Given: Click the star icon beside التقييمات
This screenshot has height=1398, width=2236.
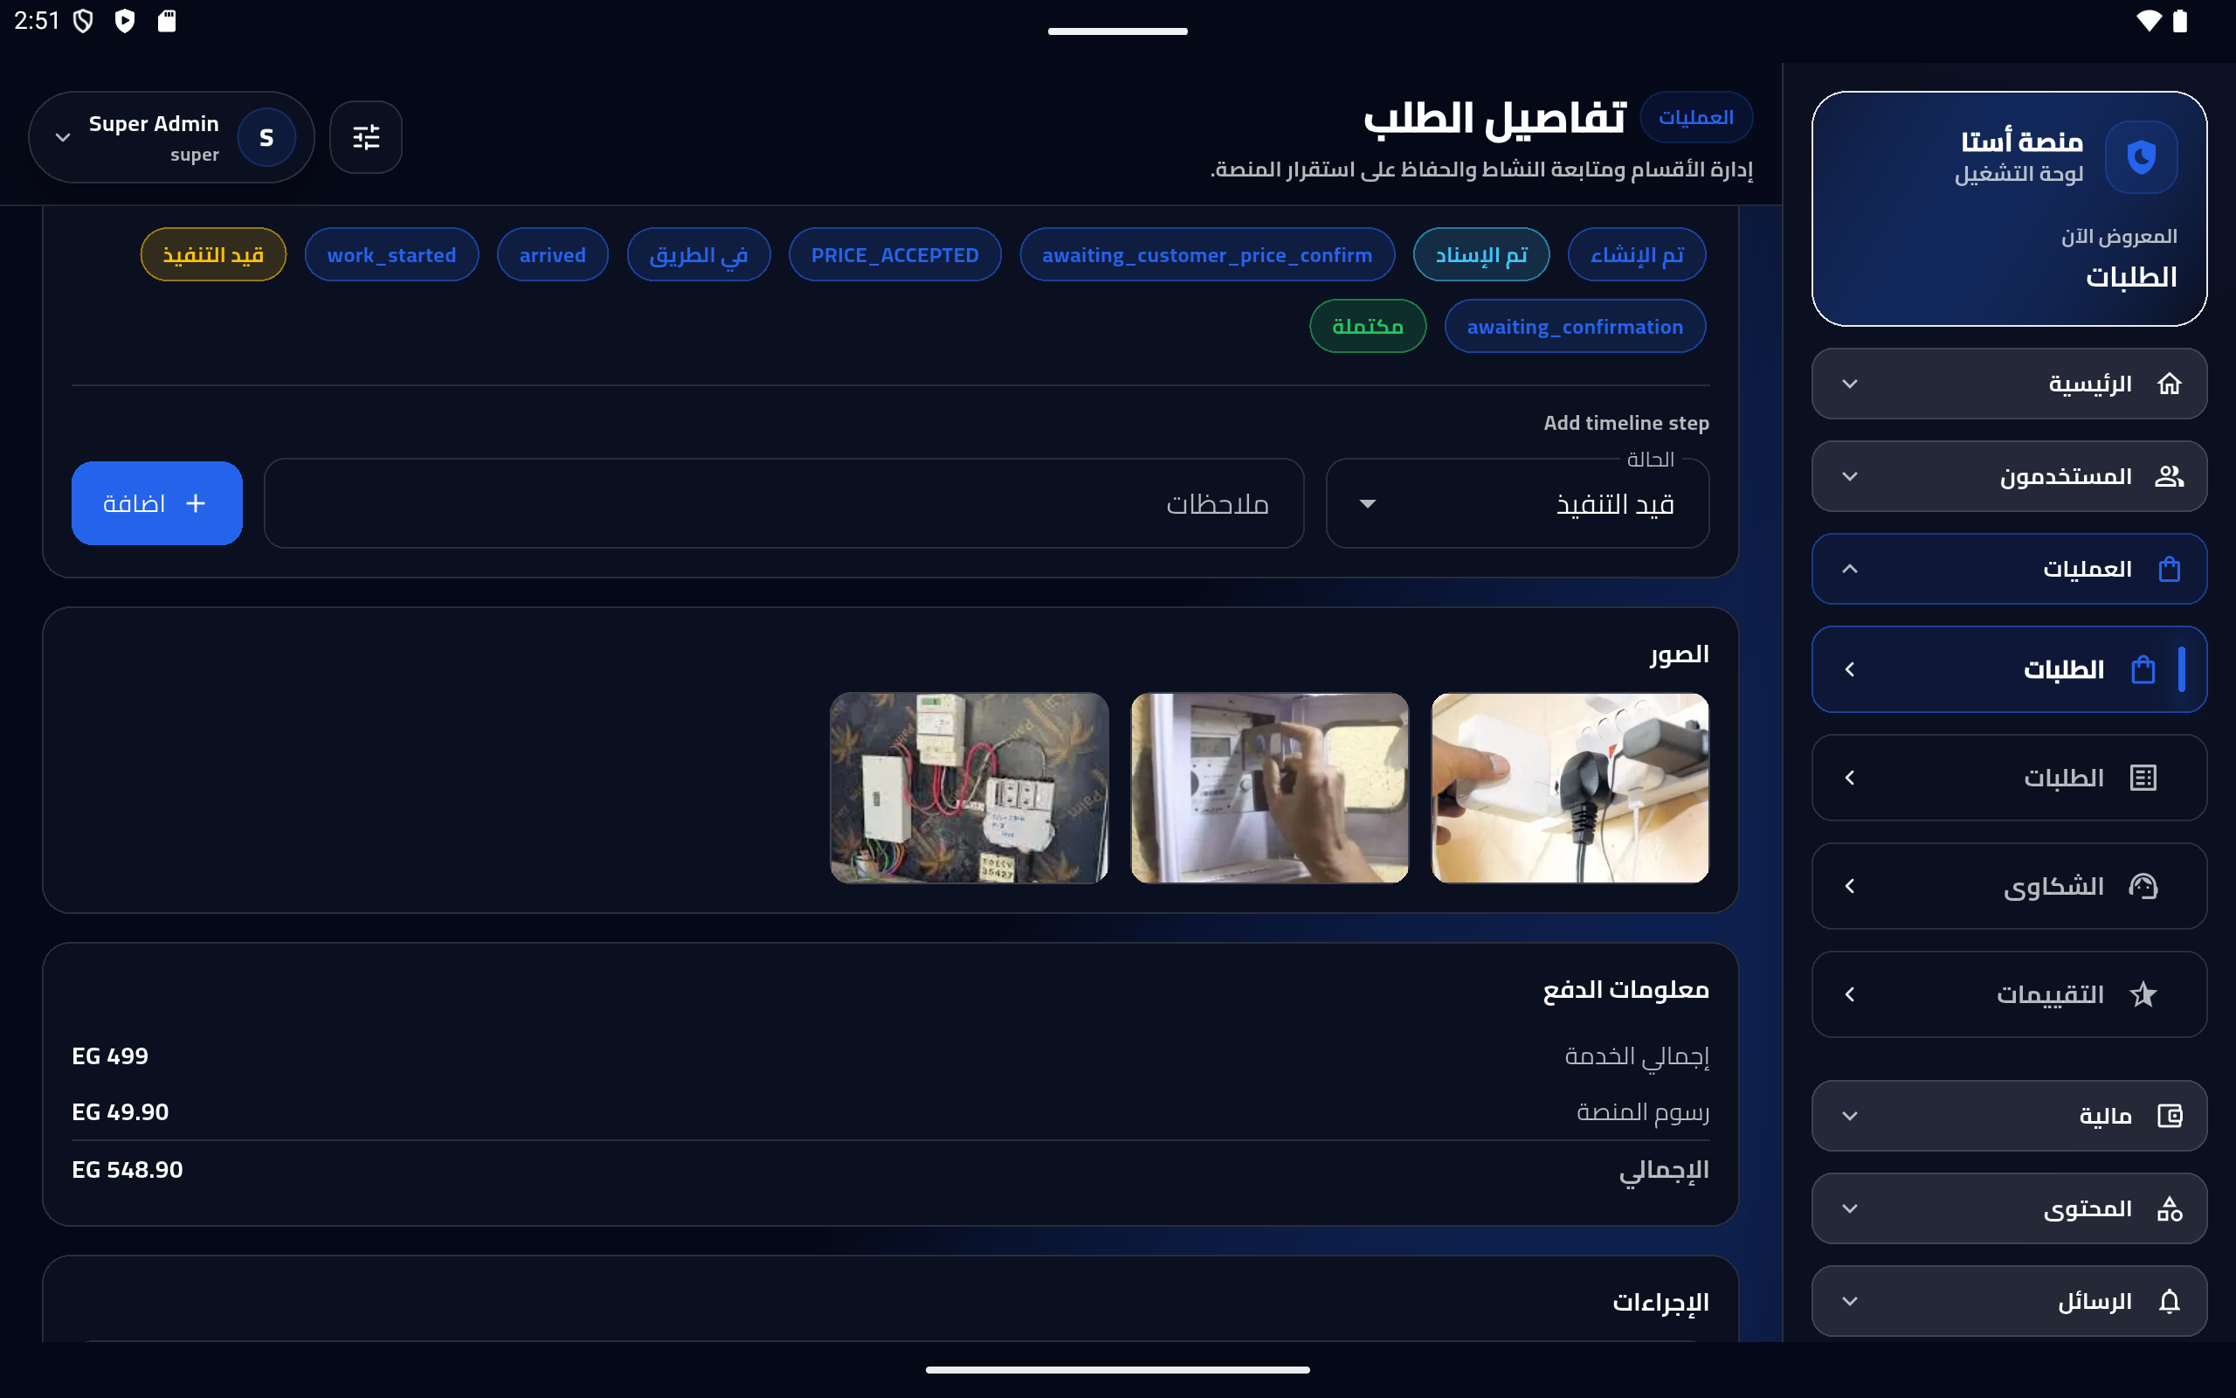Looking at the screenshot, I should [2143, 994].
